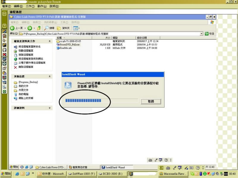Expand 詳細資料 panel

tap(49, 108)
